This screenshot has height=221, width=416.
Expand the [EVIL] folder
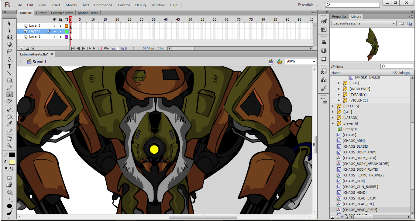(x=339, y=83)
